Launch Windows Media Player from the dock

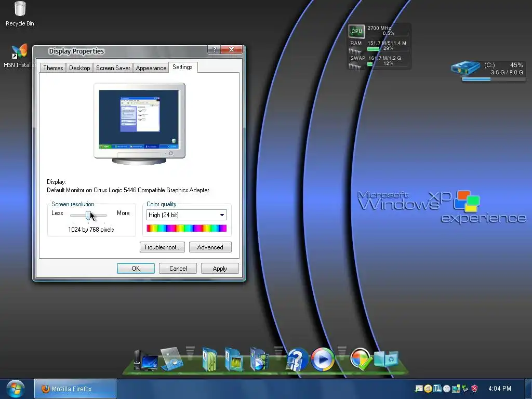click(x=322, y=359)
